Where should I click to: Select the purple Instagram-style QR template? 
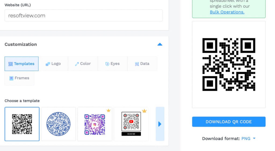pyautogui.click(x=95, y=124)
